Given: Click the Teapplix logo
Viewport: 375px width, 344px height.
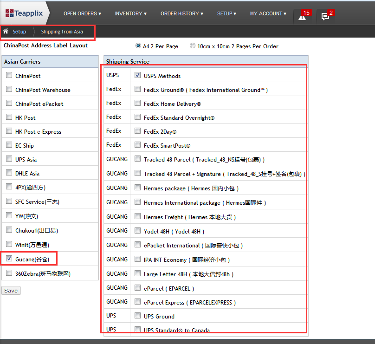Looking at the screenshot, I should 24,13.
